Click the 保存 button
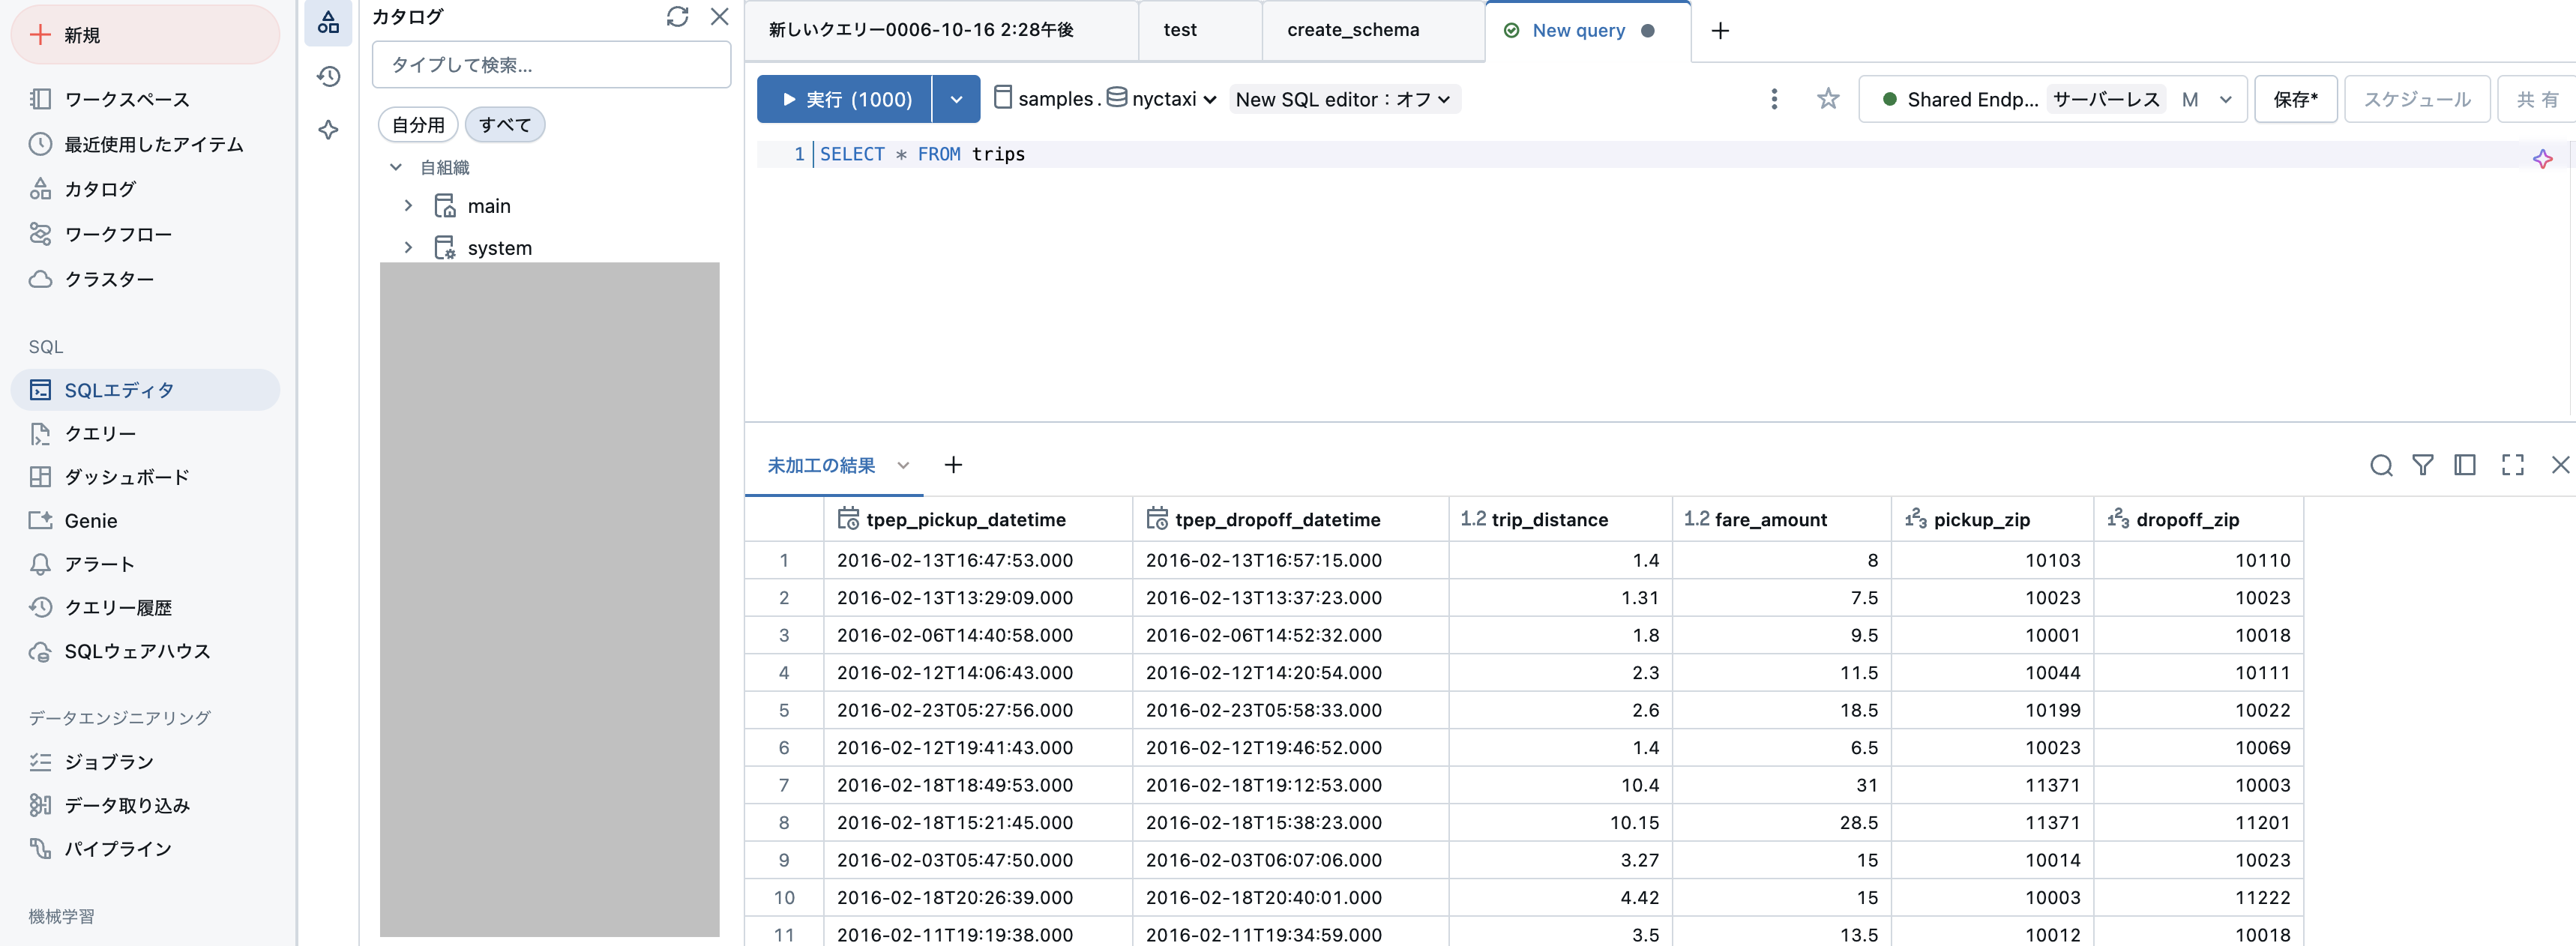Viewport: 2576px width, 946px height. point(2295,99)
